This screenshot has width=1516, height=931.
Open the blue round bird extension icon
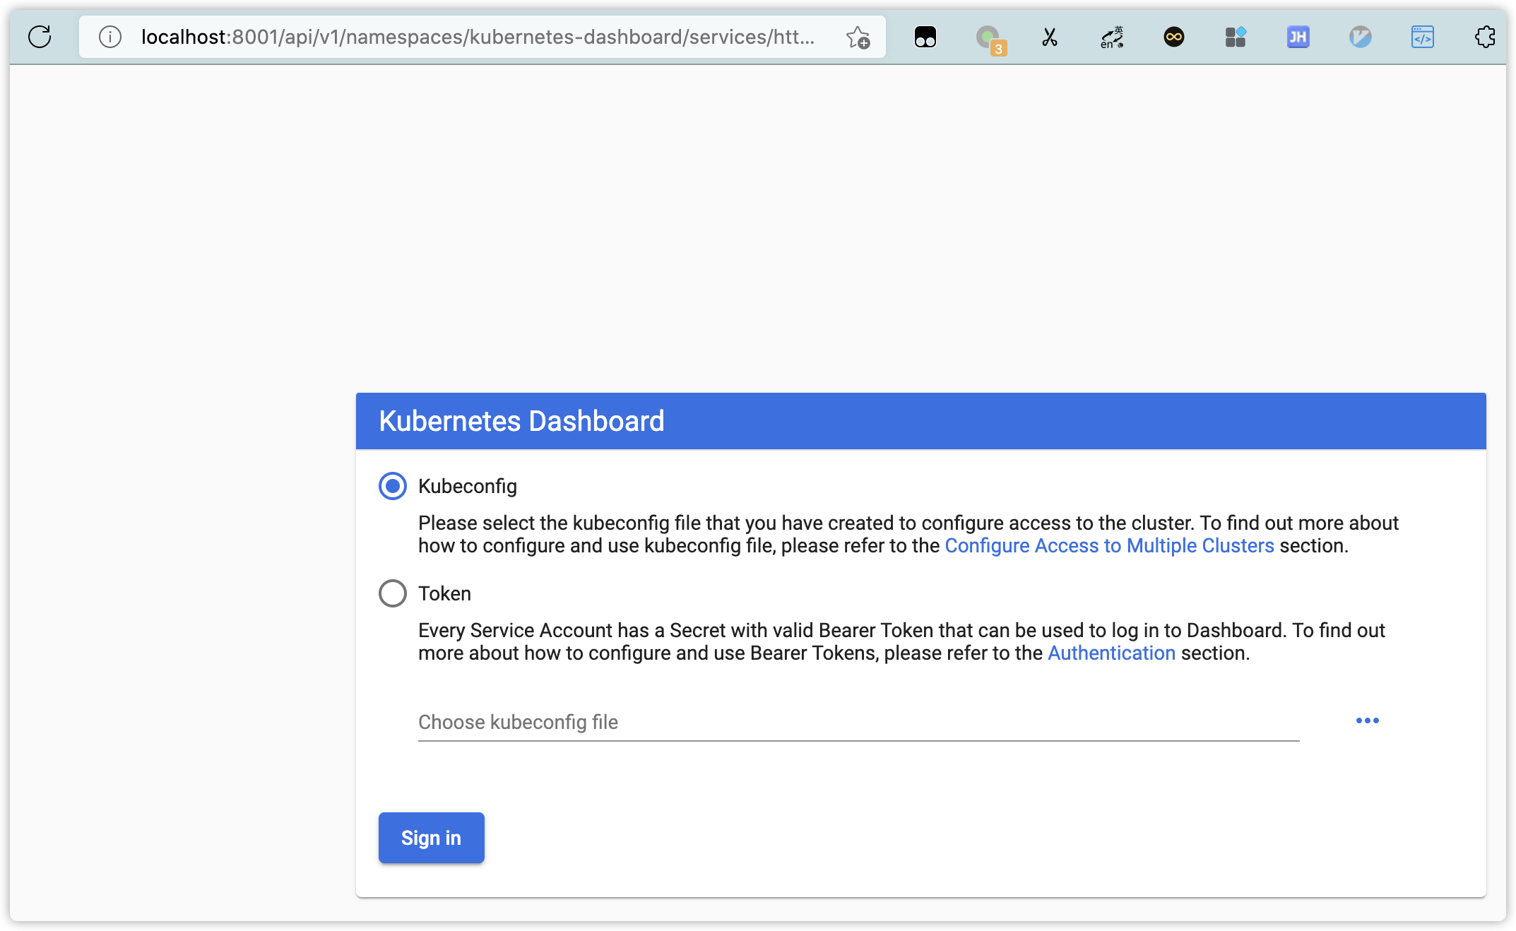point(1360,37)
